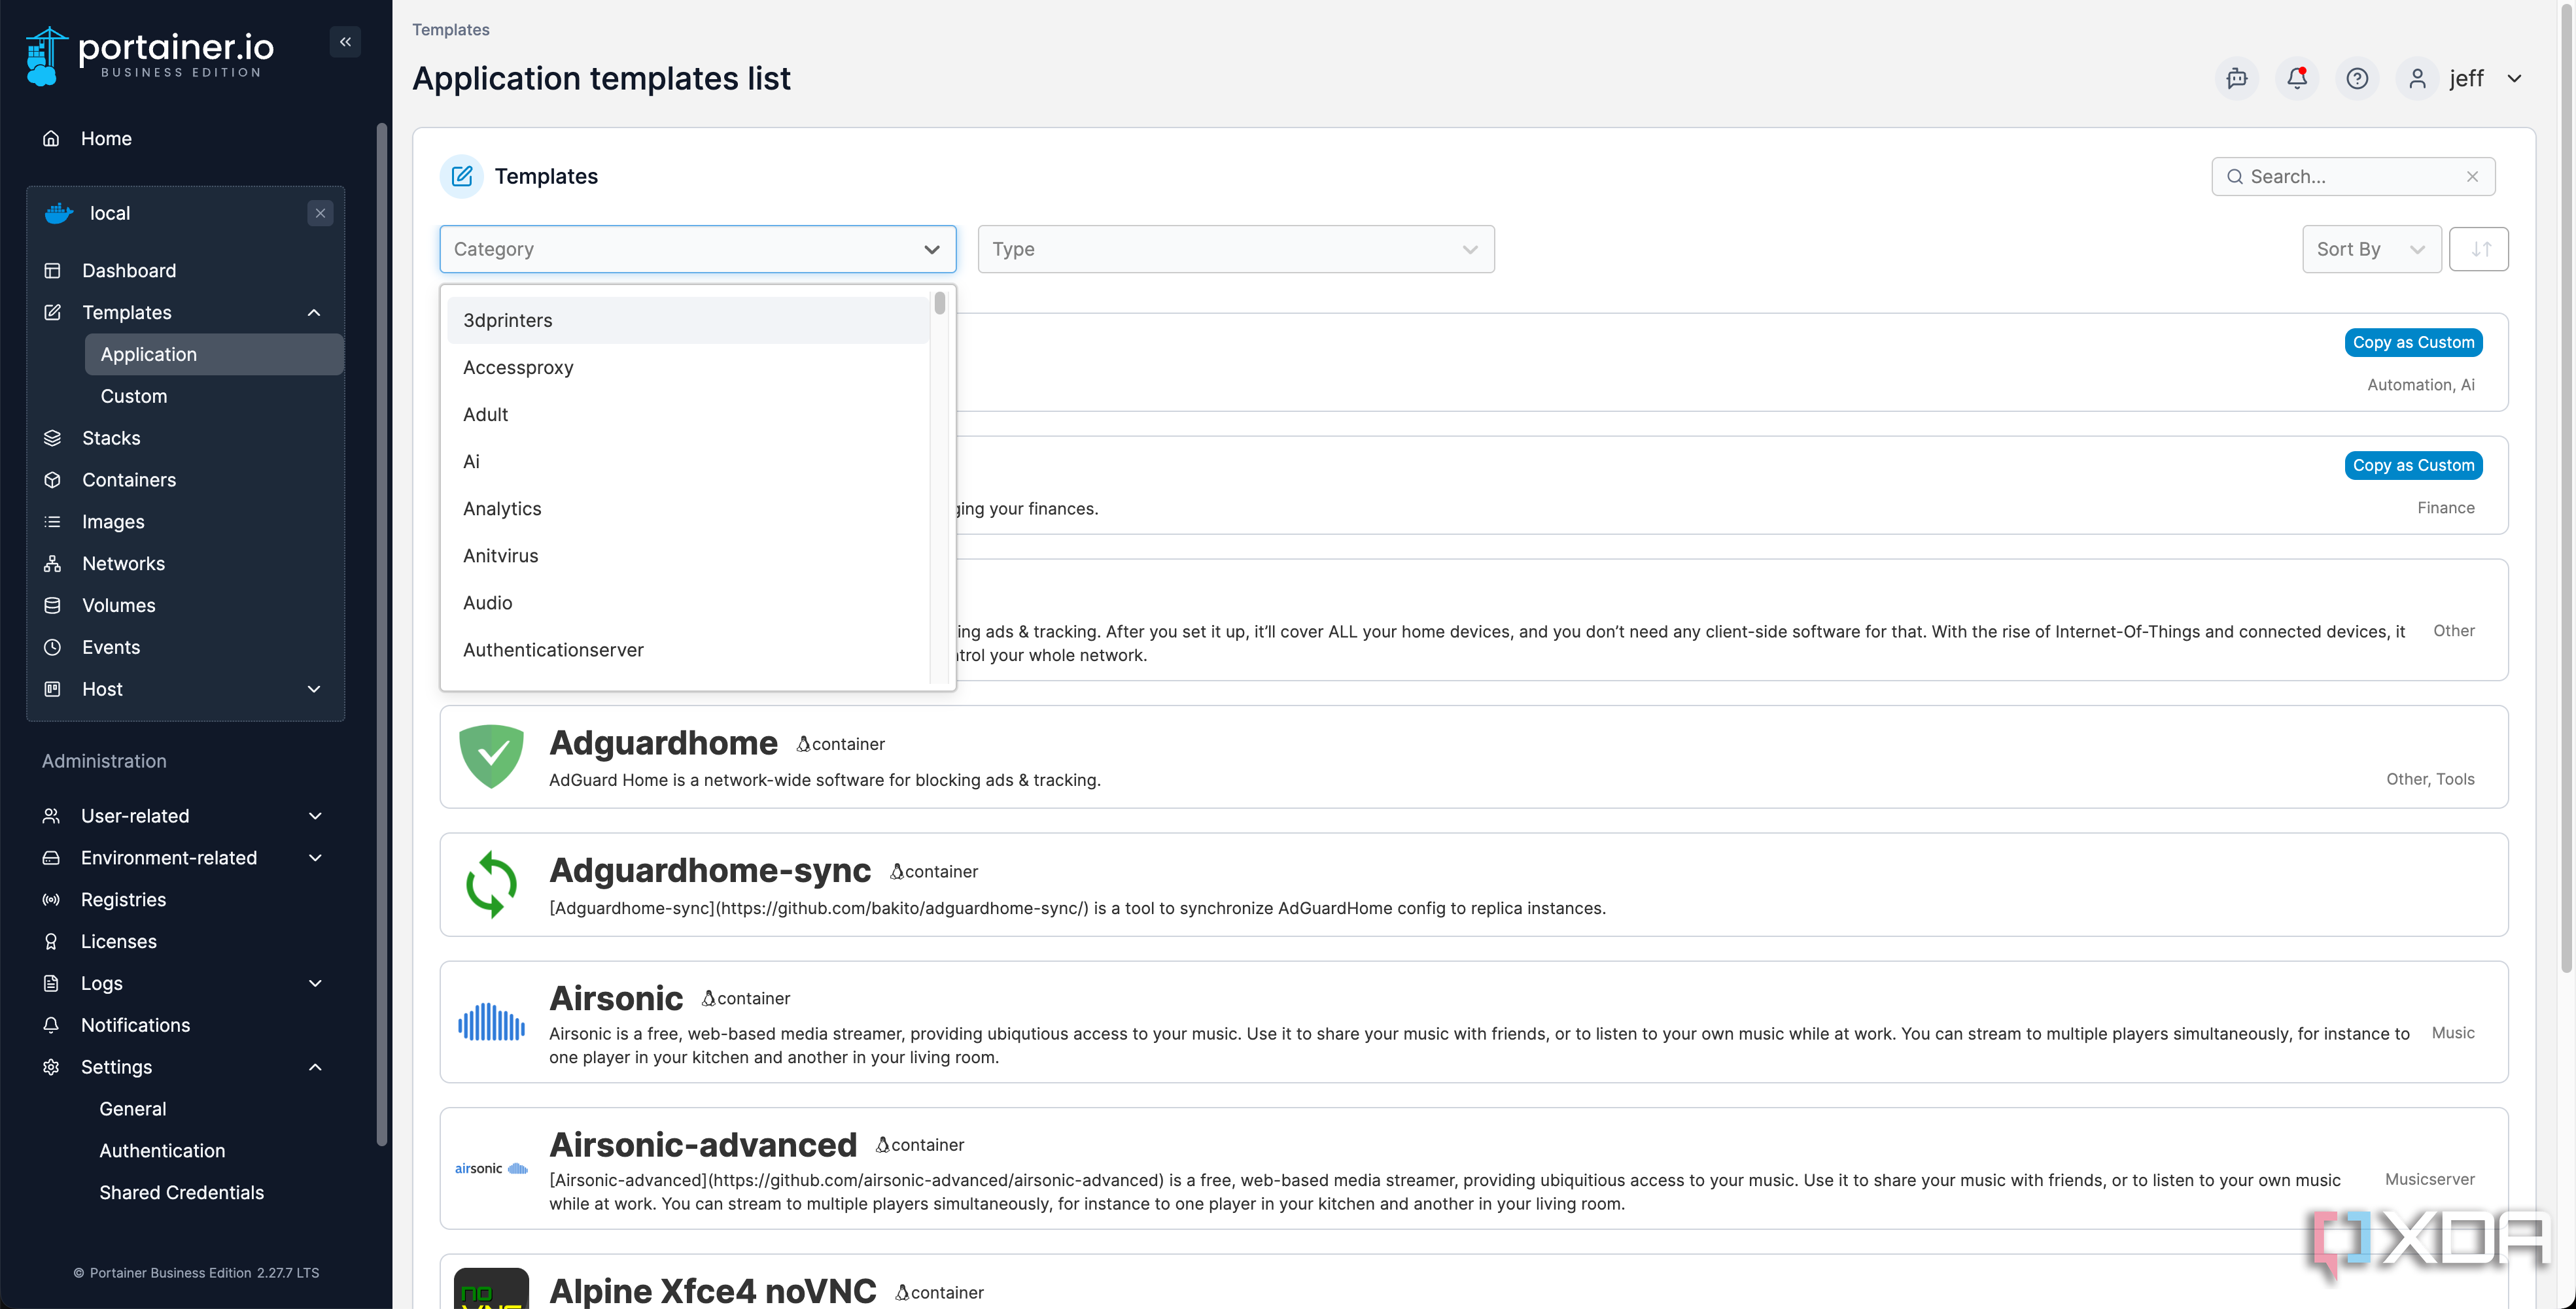Expand the User-related section

[315, 817]
